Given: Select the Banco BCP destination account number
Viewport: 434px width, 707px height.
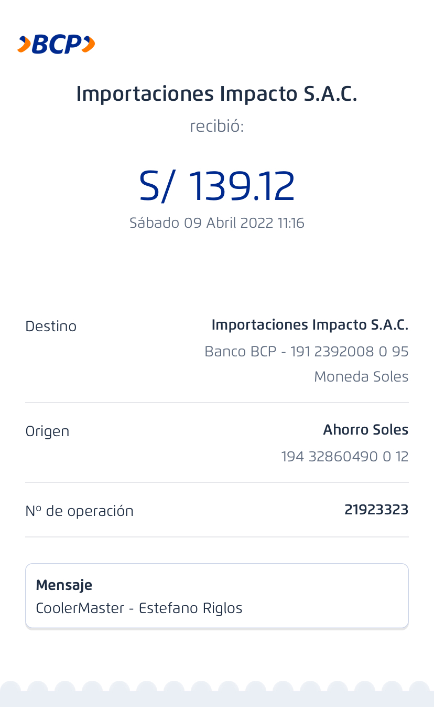Looking at the screenshot, I should 306,351.
